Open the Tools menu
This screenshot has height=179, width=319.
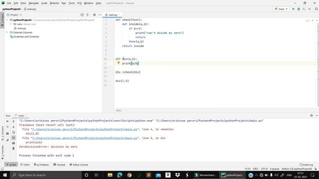coord(71,3)
